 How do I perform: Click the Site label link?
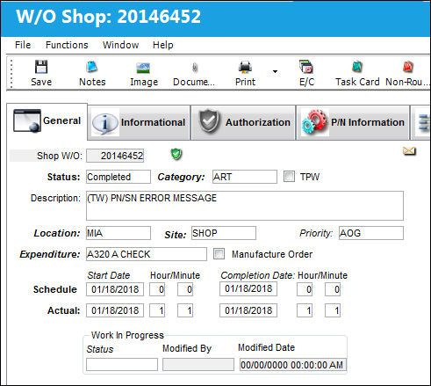click(x=176, y=235)
